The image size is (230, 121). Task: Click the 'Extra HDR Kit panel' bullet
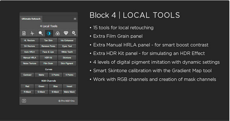pyautogui.click(x=149, y=53)
